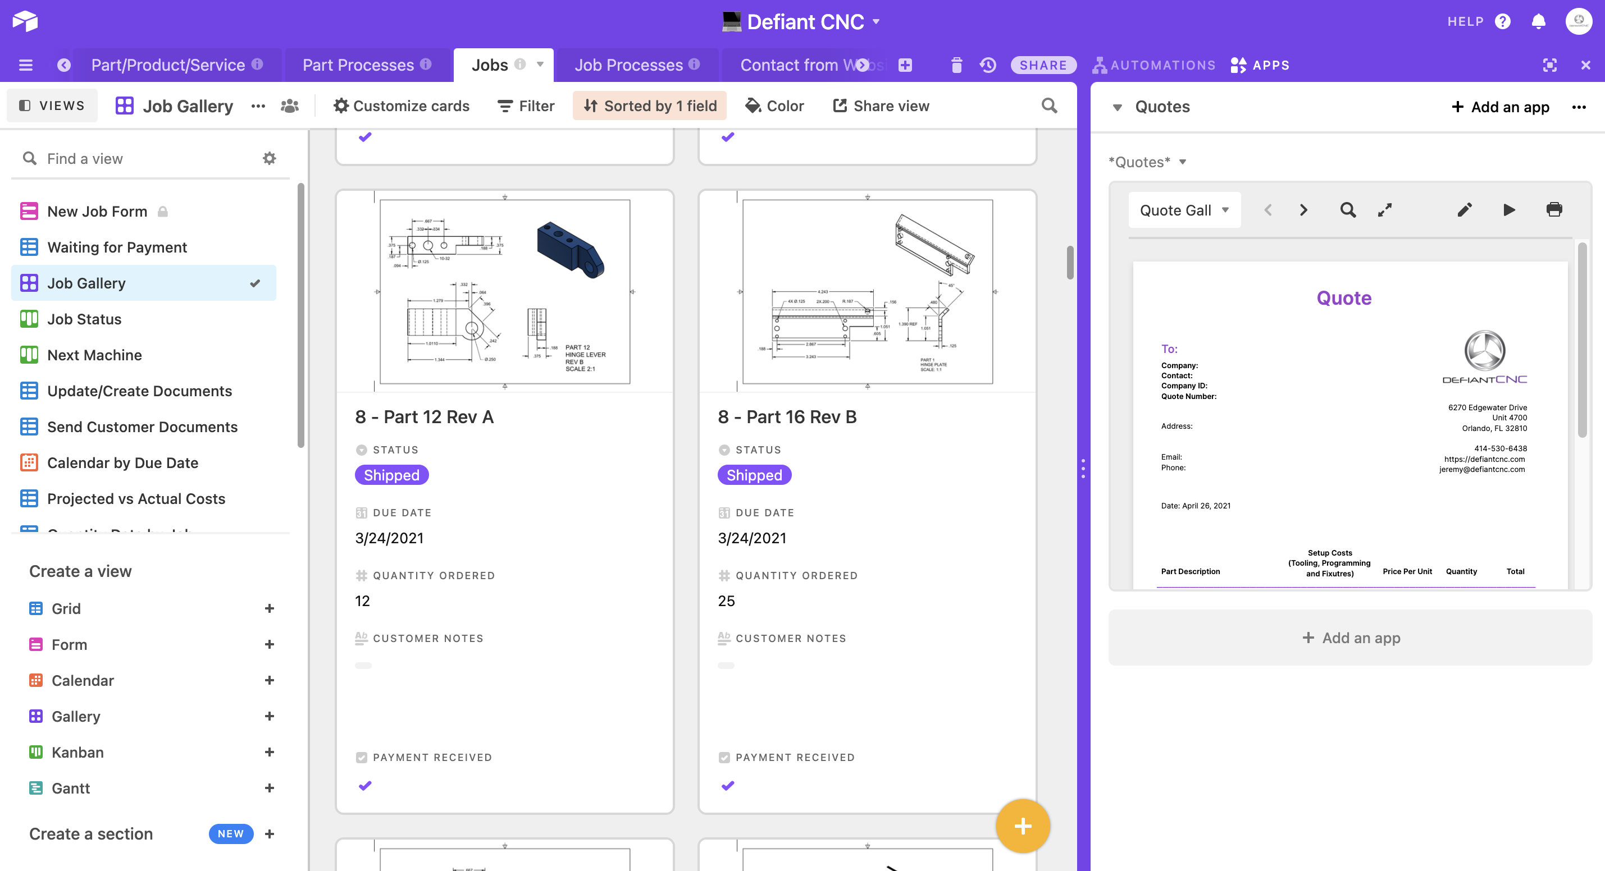Open the Automations panel
The height and width of the screenshot is (871, 1605).
1154,65
